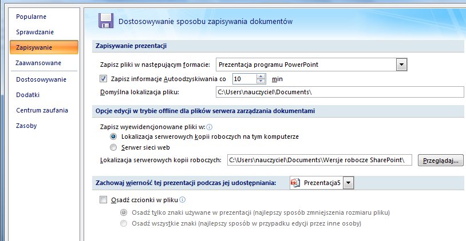Open the Centrum zaufania category
The width and height of the screenshot is (466, 241).
[x=42, y=110]
